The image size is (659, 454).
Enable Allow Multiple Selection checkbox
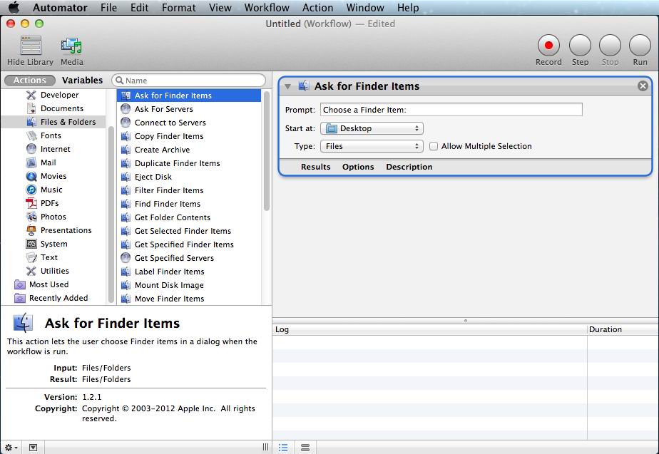click(x=434, y=146)
